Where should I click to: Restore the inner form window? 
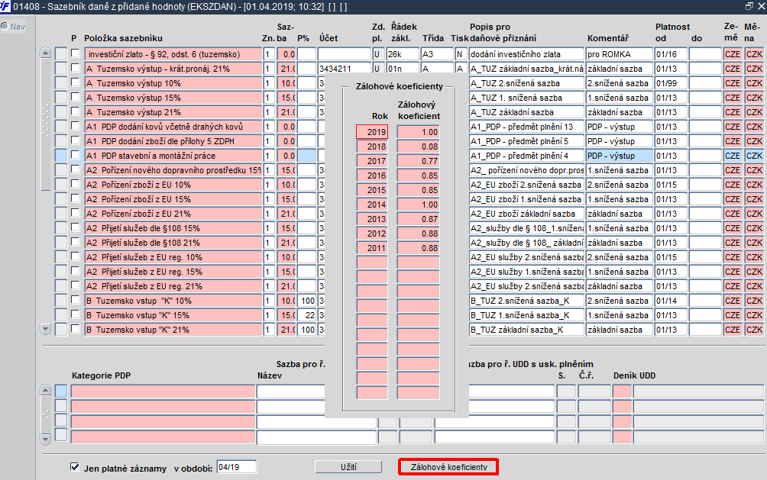click(x=749, y=7)
